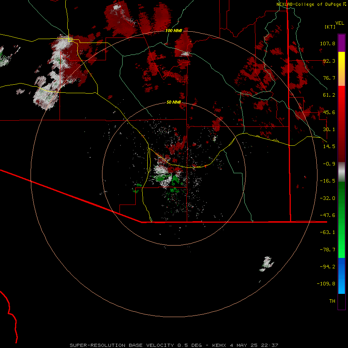Screen dimensions: 348x348
Task: Pick the gray near-zero color bar segment
Action: pyautogui.click(x=341, y=172)
